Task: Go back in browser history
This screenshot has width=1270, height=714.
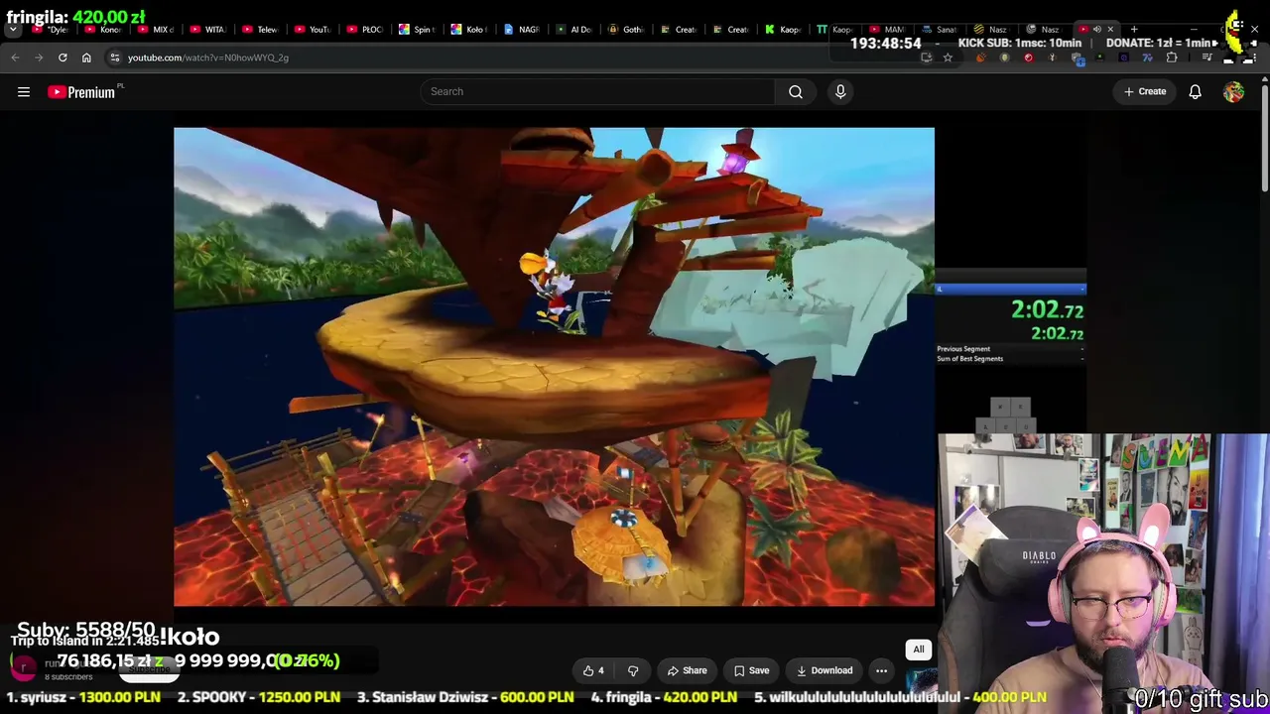Action: [x=15, y=58]
